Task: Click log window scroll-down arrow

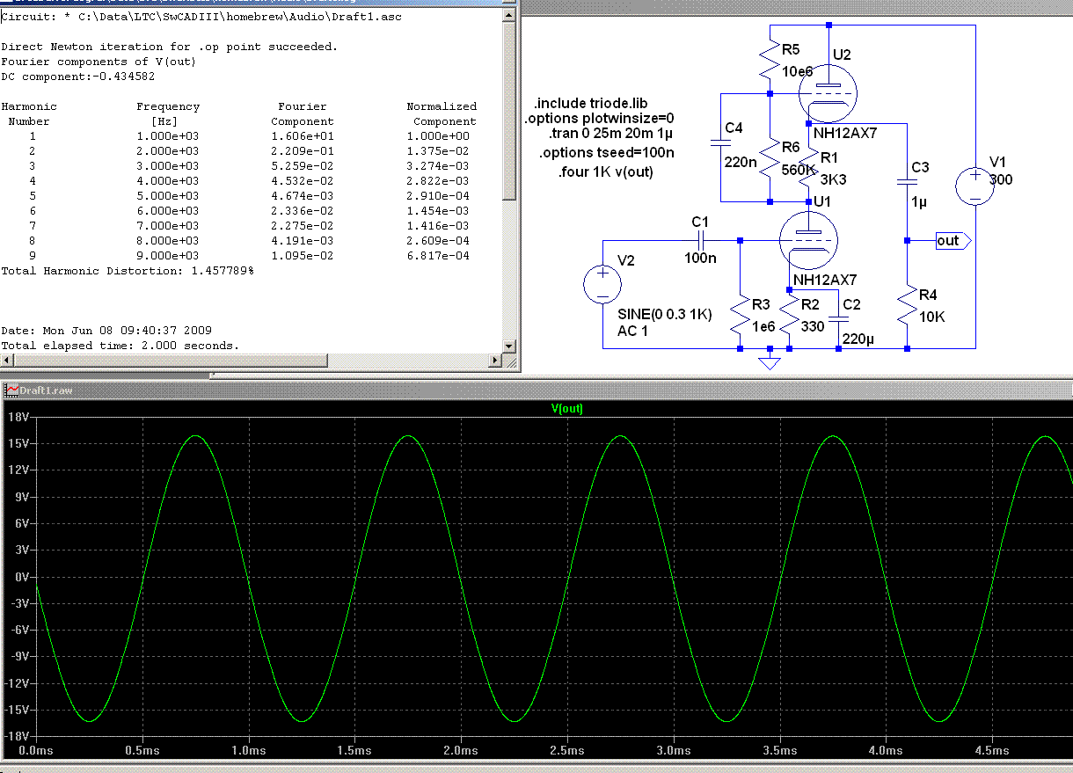Action: (508, 346)
